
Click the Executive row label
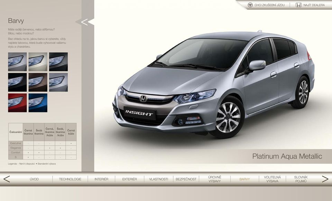(x=16, y=143)
